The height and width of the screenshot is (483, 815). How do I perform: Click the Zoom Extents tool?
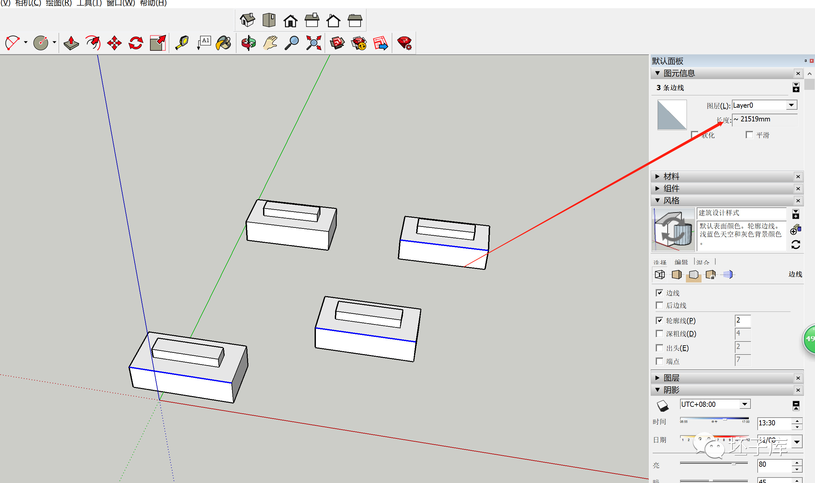tap(314, 43)
